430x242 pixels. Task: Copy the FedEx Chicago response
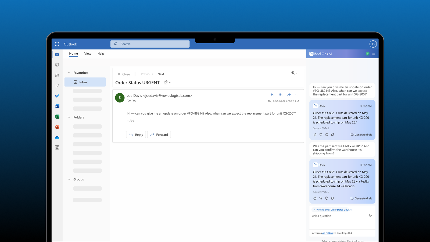(x=332, y=198)
